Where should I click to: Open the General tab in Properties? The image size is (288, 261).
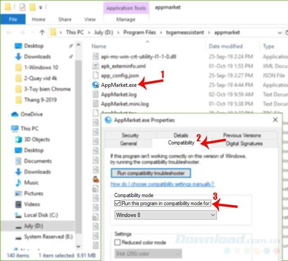(x=128, y=143)
